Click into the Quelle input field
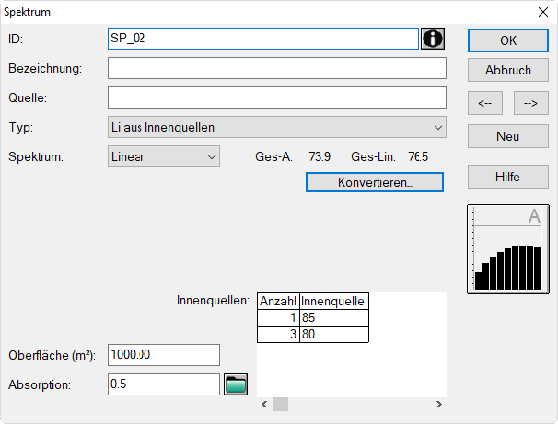558x424 pixels. pos(277,97)
